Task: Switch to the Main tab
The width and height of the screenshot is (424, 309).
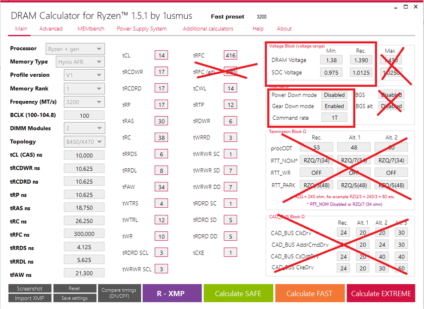Action: (x=21, y=29)
